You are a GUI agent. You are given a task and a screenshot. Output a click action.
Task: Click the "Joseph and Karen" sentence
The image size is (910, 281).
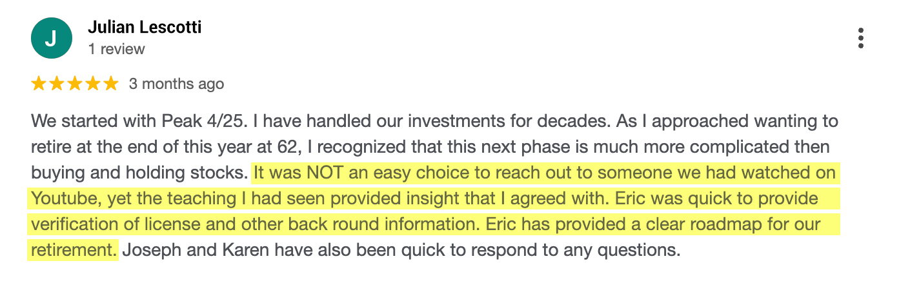click(400, 250)
